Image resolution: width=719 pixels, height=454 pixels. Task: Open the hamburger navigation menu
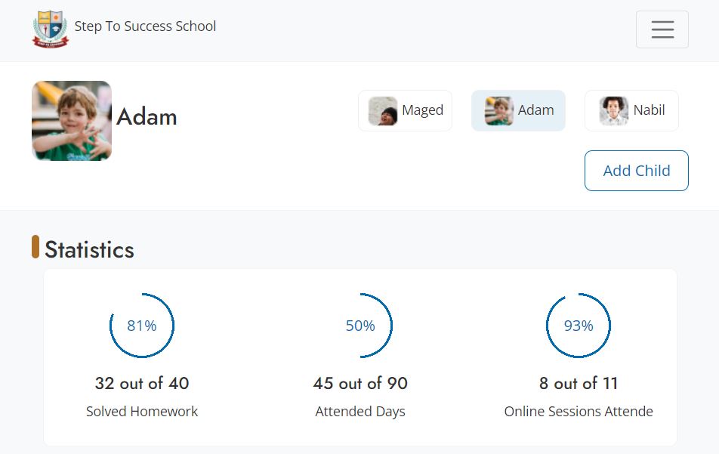[662, 29]
